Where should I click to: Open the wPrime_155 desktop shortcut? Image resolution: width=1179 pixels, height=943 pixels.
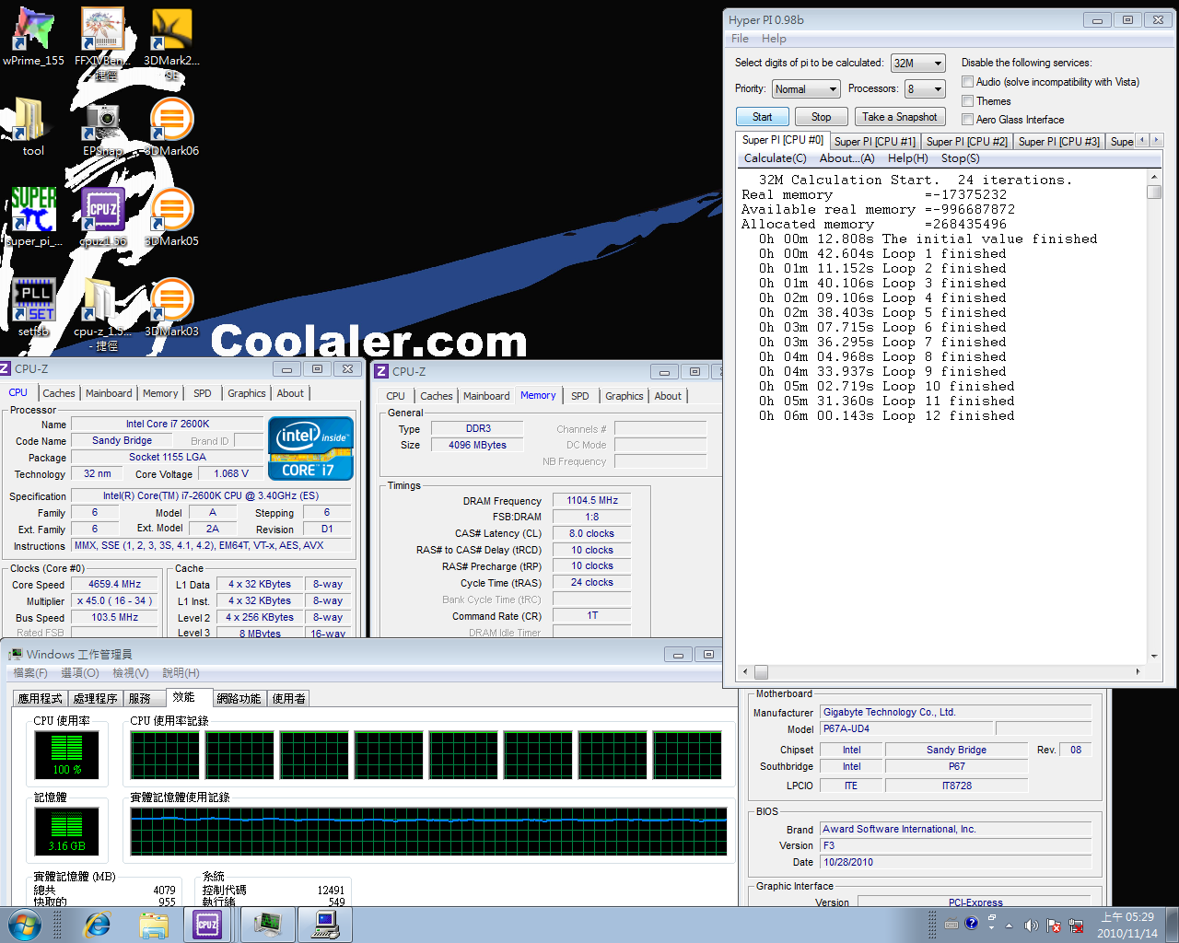point(33,37)
